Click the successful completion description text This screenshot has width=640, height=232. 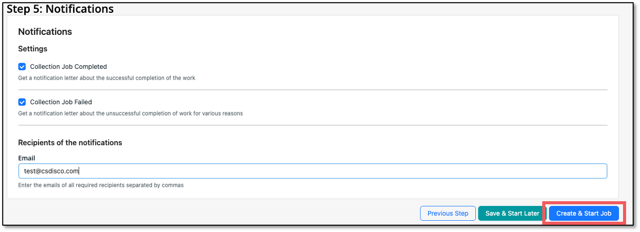tap(106, 78)
